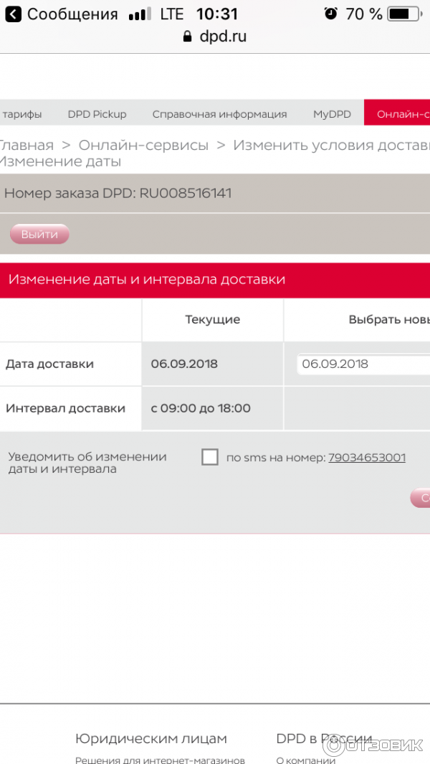Tap phone number link 79034653001
This screenshot has height=764, width=430.
point(367,457)
